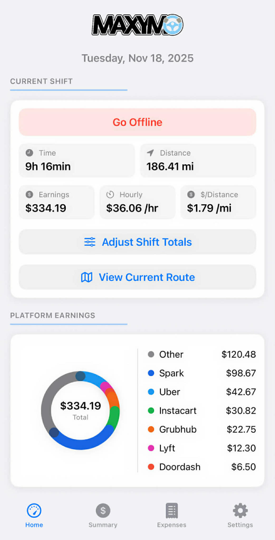Image resolution: width=275 pixels, height=540 pixels.
Task: Tap the MAXYMO steering wheel logo
Action: [173, 25]
